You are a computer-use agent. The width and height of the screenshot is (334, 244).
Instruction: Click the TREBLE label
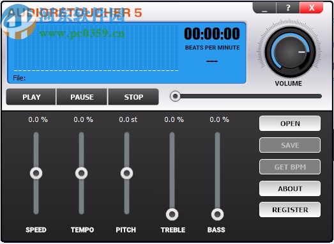pos(173,230)
